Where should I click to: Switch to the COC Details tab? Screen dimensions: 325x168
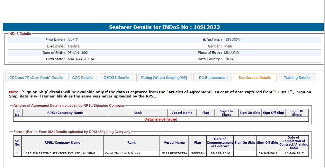[x=82, y=78]
